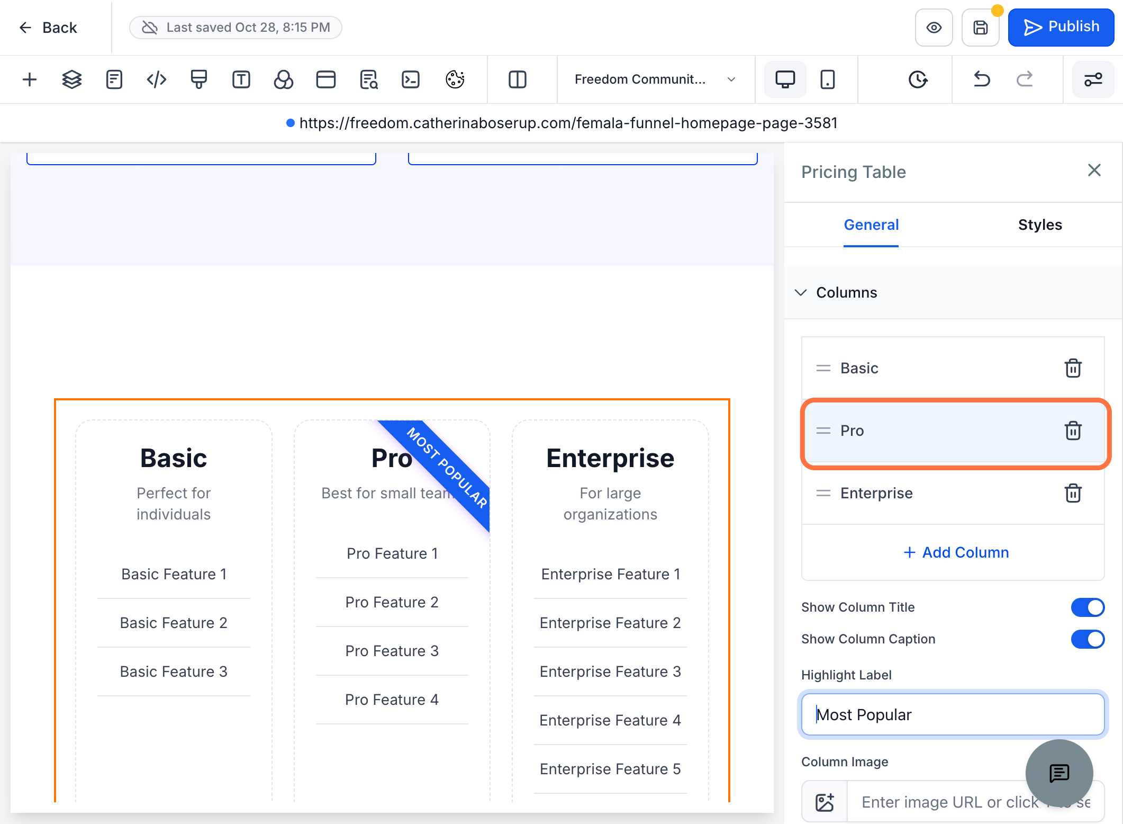Click the Publish button
Viewport: 1123px width, 824px height.
pos(1061,28)
